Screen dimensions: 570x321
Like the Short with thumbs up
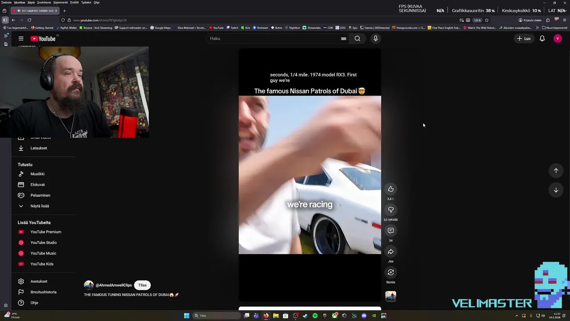coord(391,189)
